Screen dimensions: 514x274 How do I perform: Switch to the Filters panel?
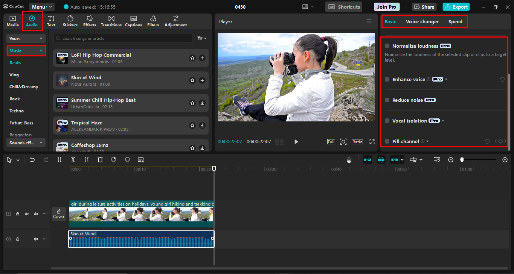[x=153, y=21]
